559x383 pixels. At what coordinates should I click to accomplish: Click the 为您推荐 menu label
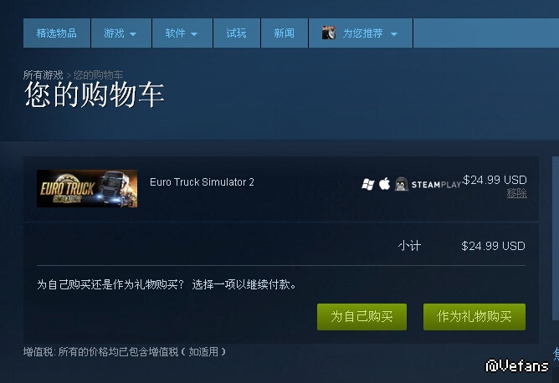pyautogui.click(x=362, y=33)
